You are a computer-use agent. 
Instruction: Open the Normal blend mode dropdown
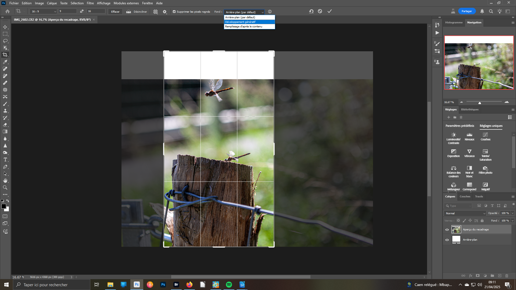click(x=465, y=213)
